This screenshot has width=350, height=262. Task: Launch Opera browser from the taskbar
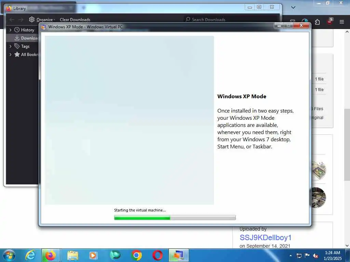click(x=157, y=255)
